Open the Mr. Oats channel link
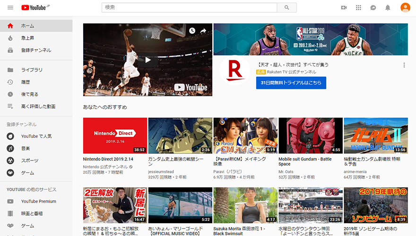 point(286,172)
